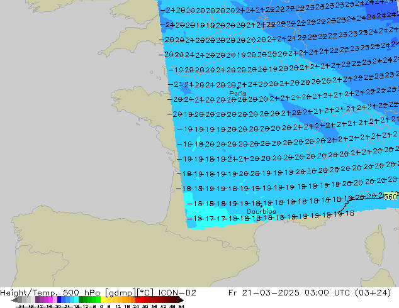Screen dimensions: 399x308
Task: Click the dark green legend swatch above -12
Action: (x=81, y=300)
